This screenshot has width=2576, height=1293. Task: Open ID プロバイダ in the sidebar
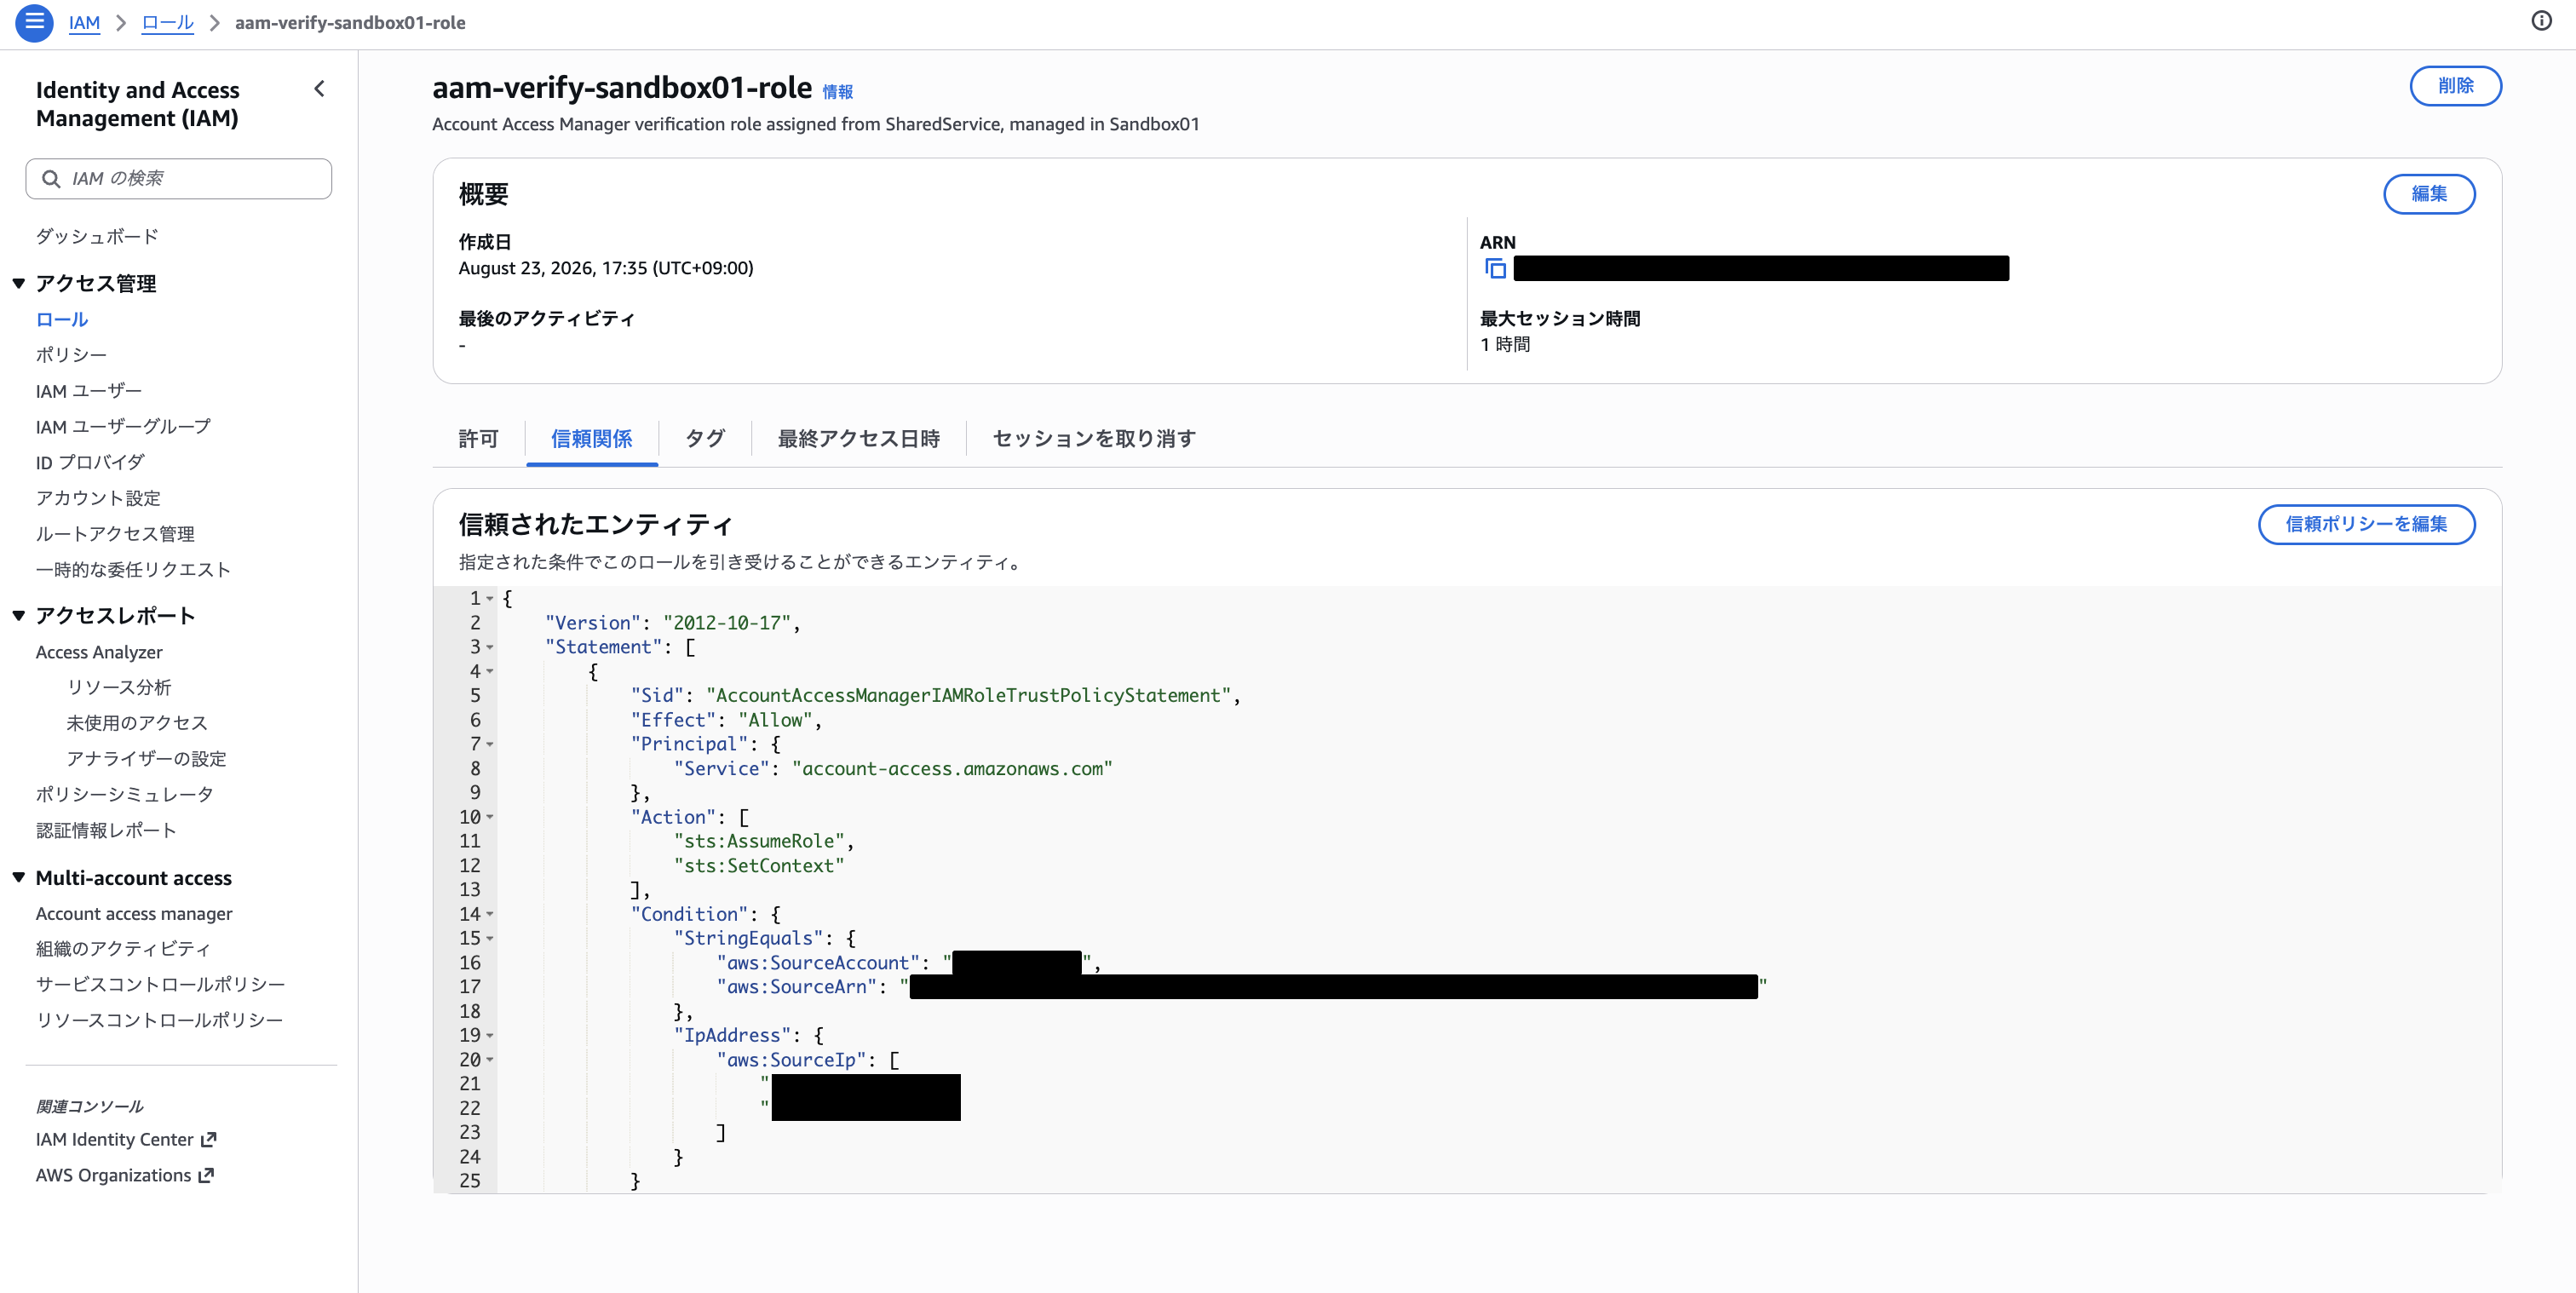(x=90, y=463)
